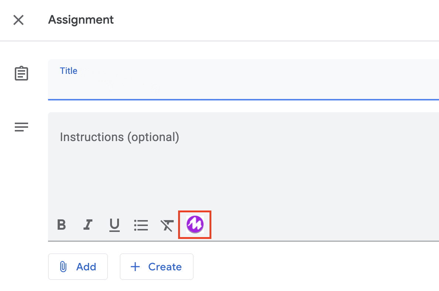Open the Create menu
This screenshot has width=439, height=291.
pos(157,267)
